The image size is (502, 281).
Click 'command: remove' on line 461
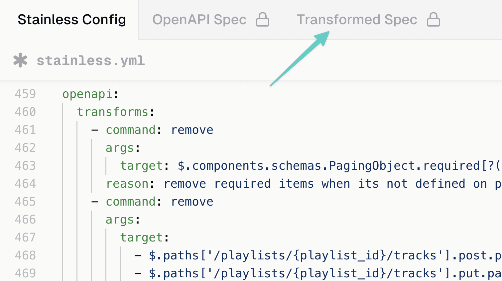[x=160, y=130]
